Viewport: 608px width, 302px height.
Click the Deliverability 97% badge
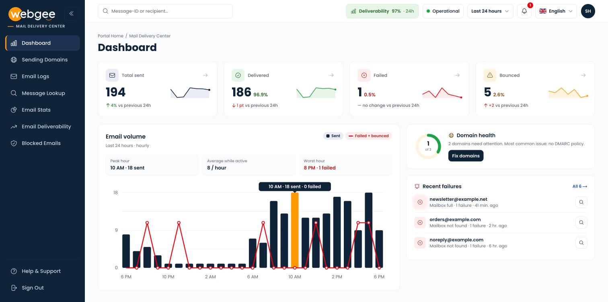[x=382, y=11]
